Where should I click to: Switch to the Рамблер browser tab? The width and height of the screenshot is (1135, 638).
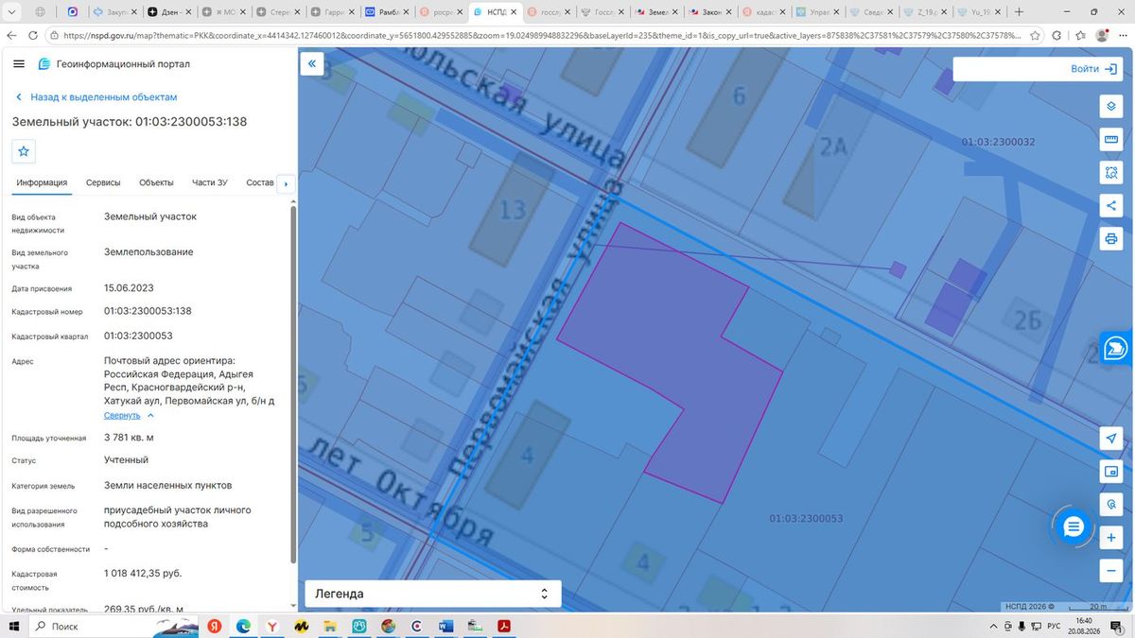(x=389, y=12)
